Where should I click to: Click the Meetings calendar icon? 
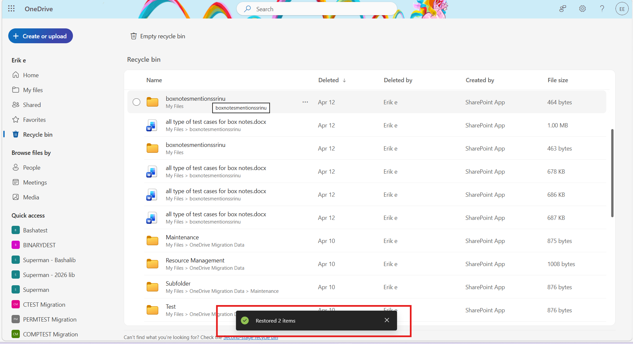[16, 182]
